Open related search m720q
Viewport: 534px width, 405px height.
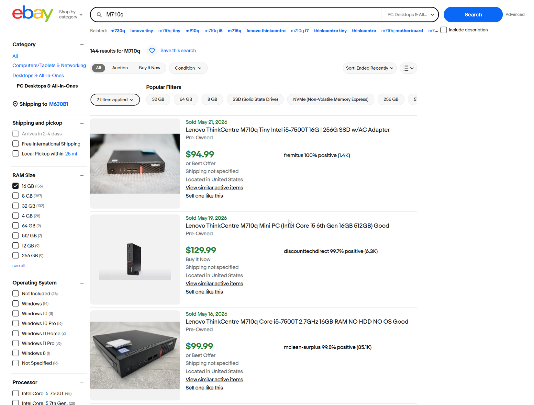pos(117,31)
